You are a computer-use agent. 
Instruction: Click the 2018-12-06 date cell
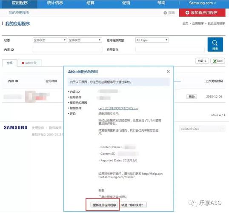214,96
